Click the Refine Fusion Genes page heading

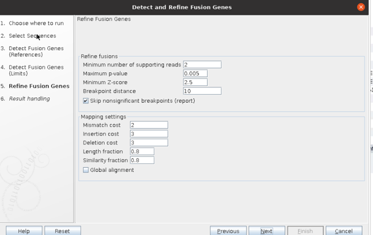point(104,19)
